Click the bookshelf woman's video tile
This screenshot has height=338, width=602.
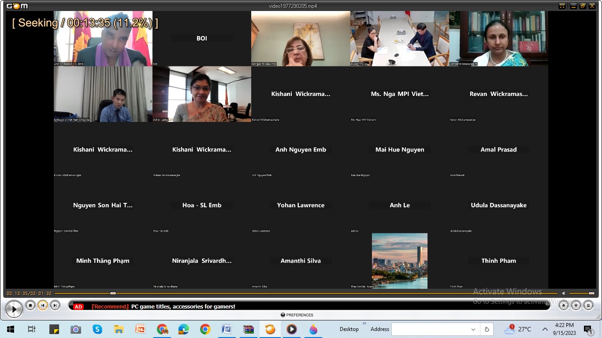click(x=499, y=39)
